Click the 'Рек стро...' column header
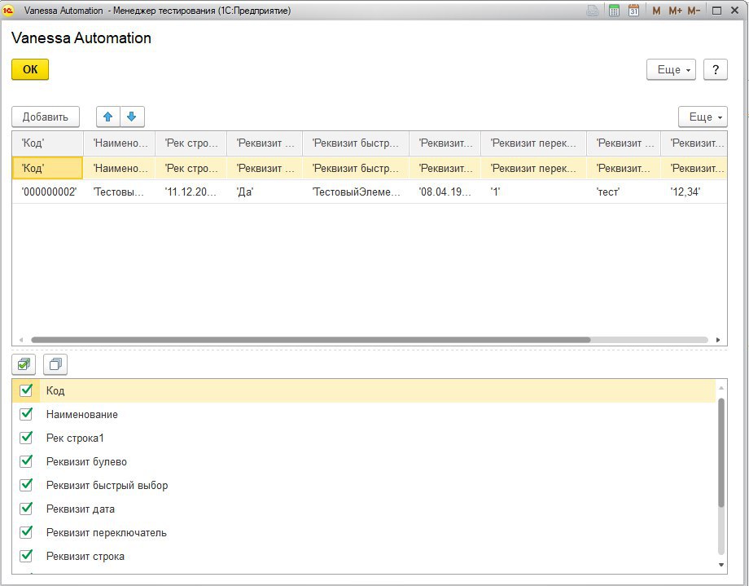 [191, 143]
